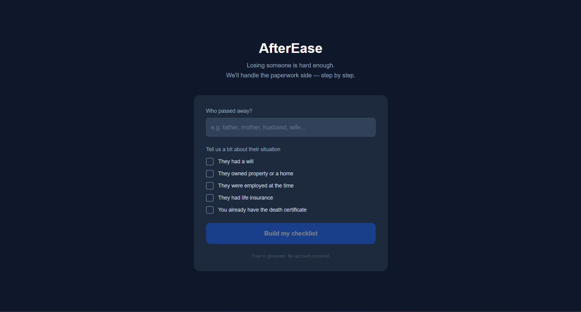Click the "Who passed away?" text field
This screenshot has height=312, width=581.
pos(290,127)
